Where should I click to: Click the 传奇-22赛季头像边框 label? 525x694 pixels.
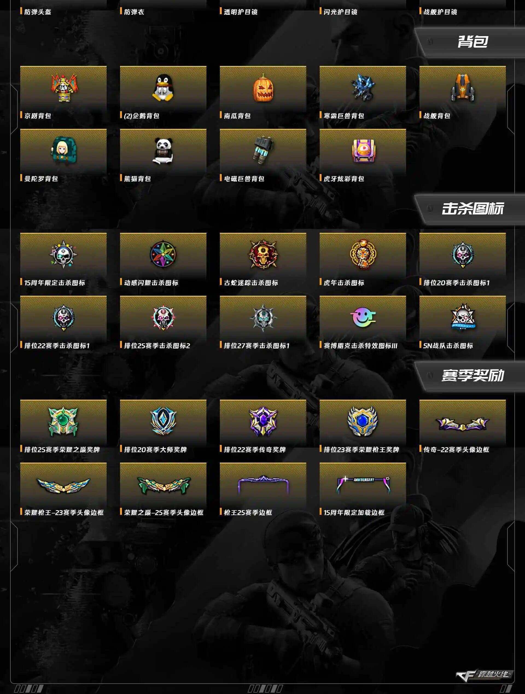pyautogui.click(x=456, y=450)
